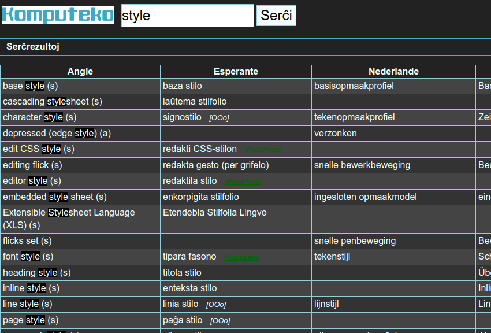Click the 'tipara fasono' translation
491x333 pixels.
coord(189,257)
